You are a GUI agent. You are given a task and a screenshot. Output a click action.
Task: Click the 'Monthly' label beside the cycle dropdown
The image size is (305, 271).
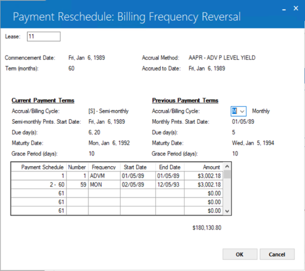261,111
